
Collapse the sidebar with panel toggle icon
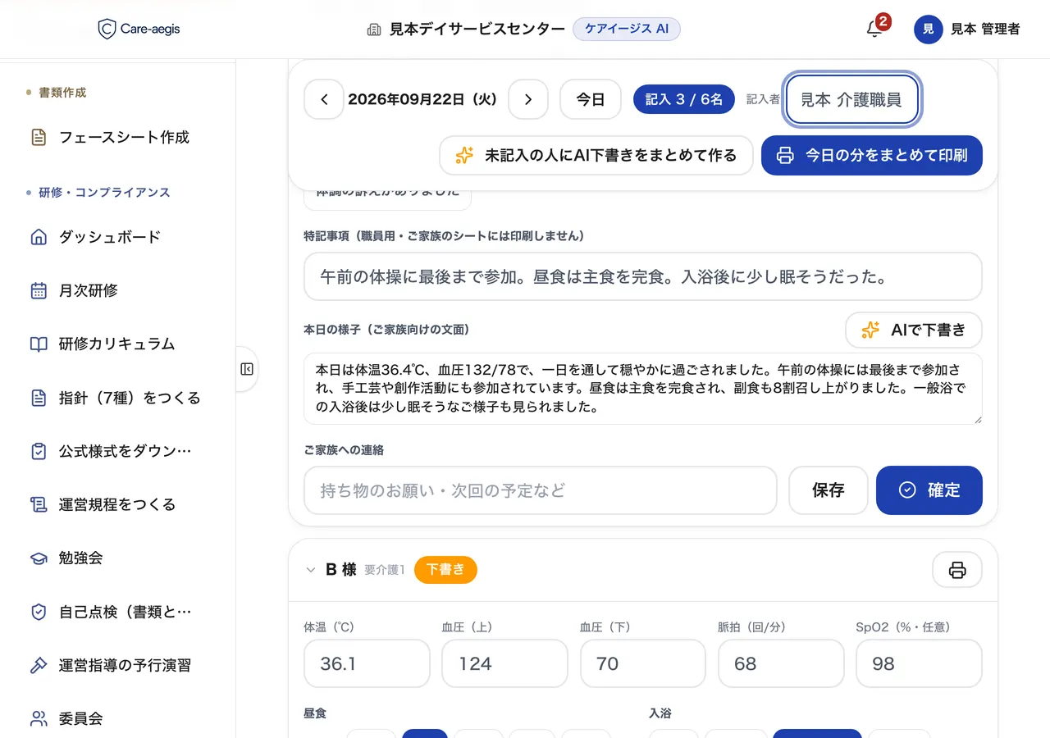[247, 369]
